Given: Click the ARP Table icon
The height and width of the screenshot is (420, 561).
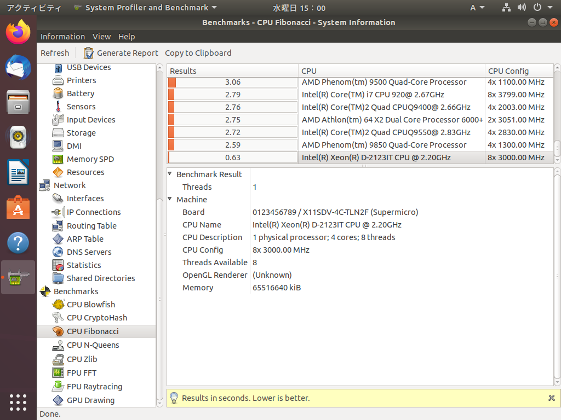Looking at the screenshot, I should [58, 238].
